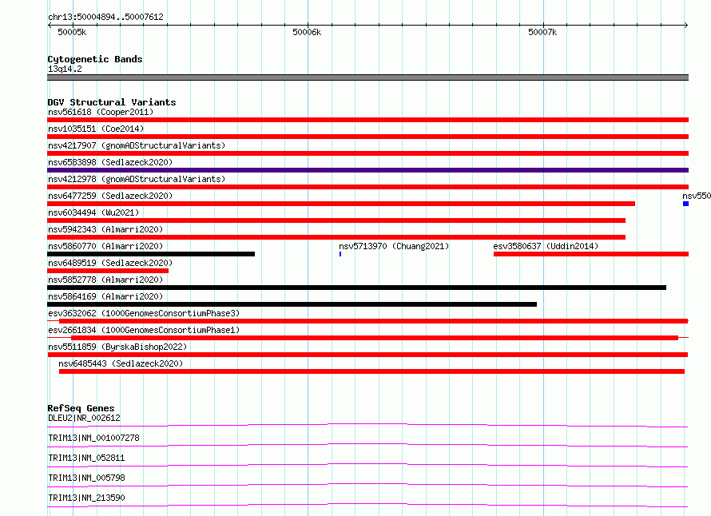Image resolution: width=711 pixels, height=516 pixels.
Task: Open nsv5942343 (Almarri2020) label
Action: point(105,229)
